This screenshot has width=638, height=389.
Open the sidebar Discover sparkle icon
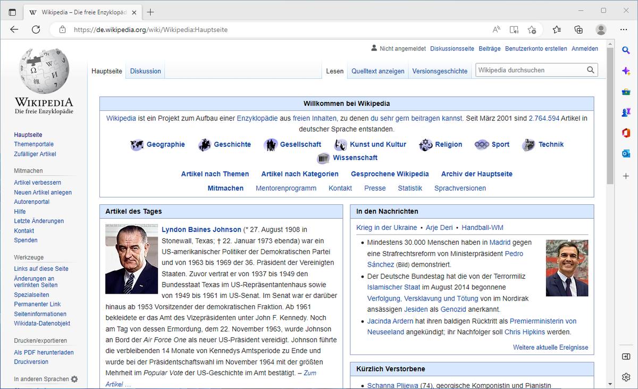[x=626, y=71]
